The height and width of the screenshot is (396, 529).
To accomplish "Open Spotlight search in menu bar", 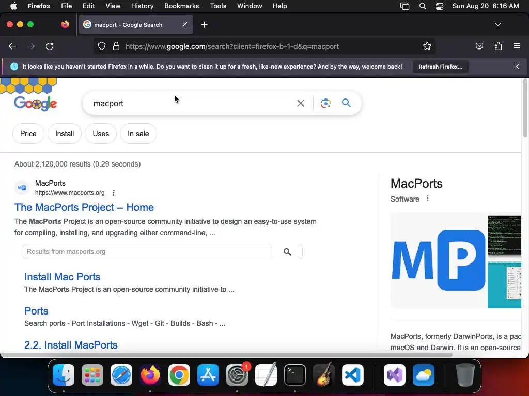I will point(423,6).
